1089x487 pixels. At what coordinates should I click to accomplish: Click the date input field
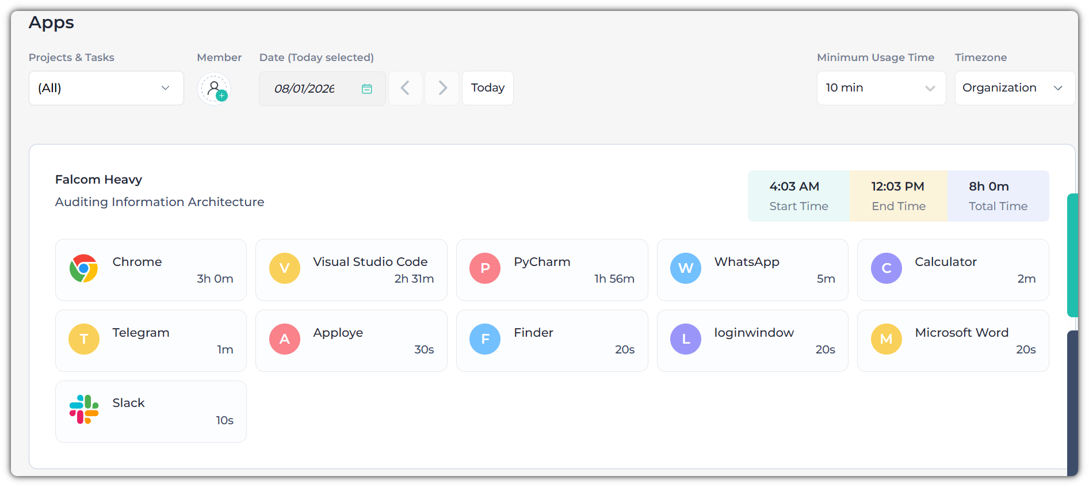coord(305,89)
